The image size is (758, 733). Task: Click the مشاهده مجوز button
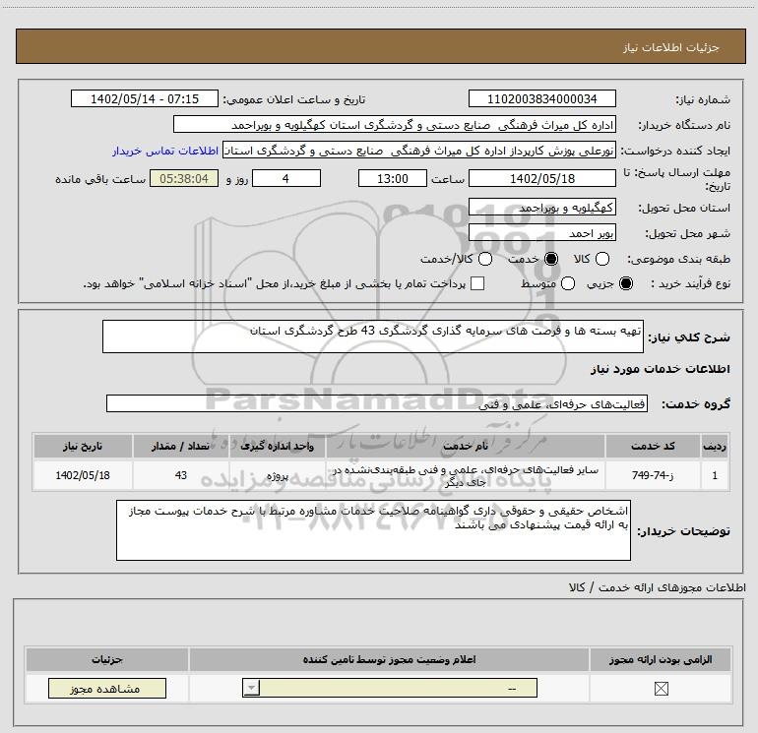(107, 688)
